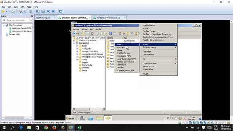Image resolution: width=233 pixels, height=131 pixels.
Task: Choose Delegar control menu entry
Action: (x=158, y=25)
